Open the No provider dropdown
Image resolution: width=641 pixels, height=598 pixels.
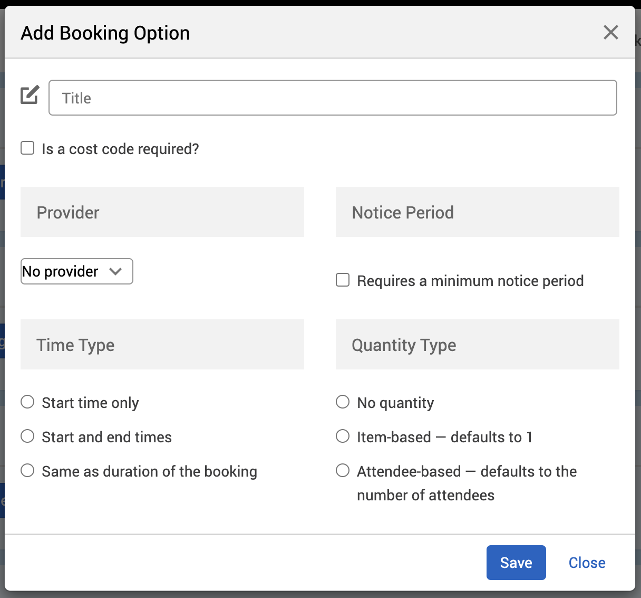[76, 271]
